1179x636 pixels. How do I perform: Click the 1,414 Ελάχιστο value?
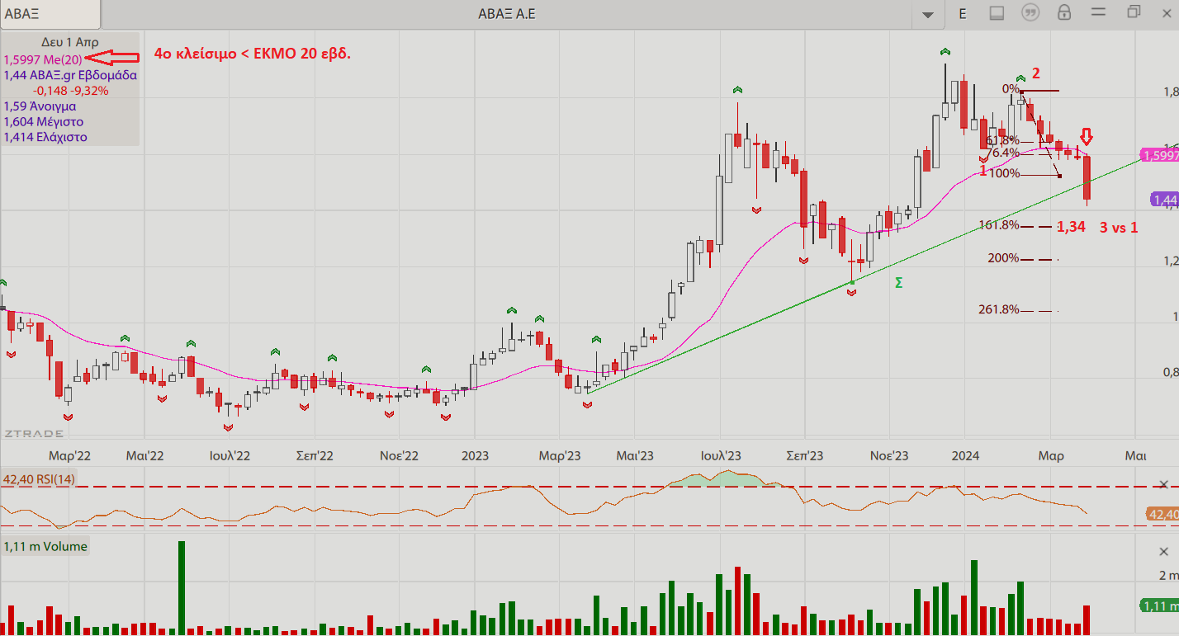coord(45,138)
